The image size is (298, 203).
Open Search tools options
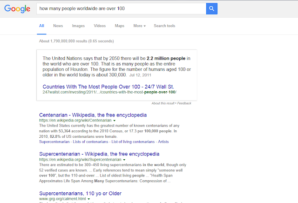tap(164, 26)
